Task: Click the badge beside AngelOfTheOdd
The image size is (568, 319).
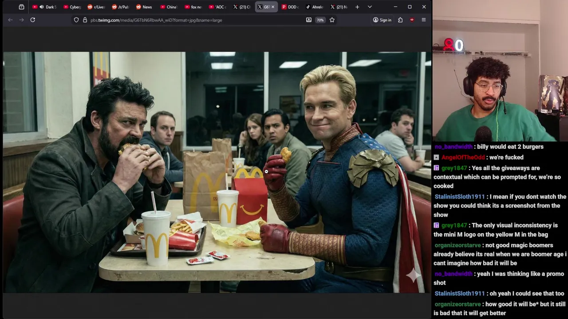Action: [437, 157]
